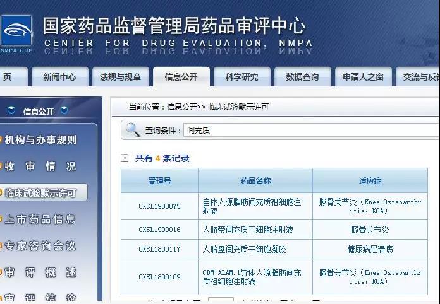Viewport: 440px width, 304px height.
Task: Click the 信息公开 sidebar panel header
Action: pyautogui.click(x=38, y=112)
